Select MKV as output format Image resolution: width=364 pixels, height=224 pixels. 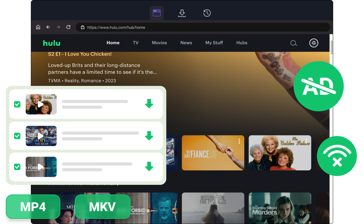(x=102, y=207)
